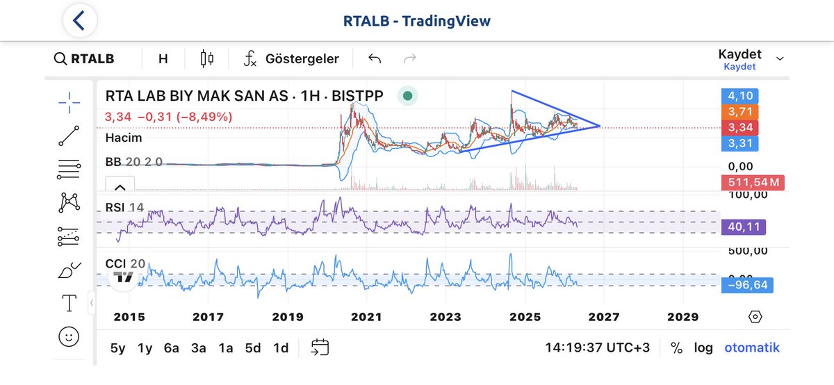Viewport: 834px width, 385px height.
Task: Click the TradingView logo on chart
Action: click(124, 277)
